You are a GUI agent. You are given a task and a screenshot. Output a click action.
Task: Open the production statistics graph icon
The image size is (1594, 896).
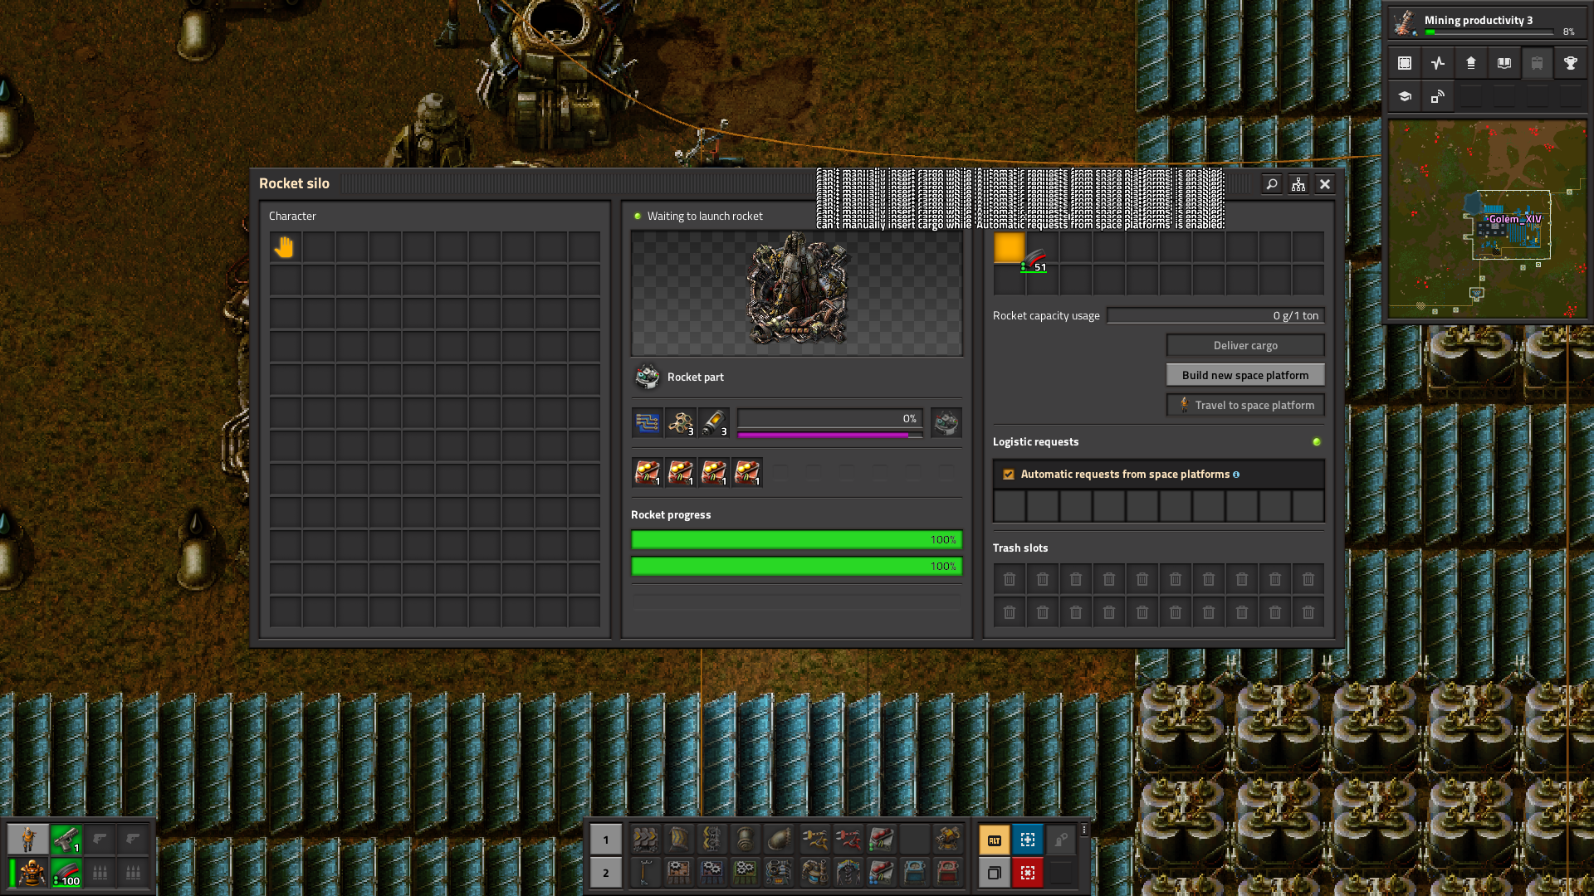tap(1438, 63)
